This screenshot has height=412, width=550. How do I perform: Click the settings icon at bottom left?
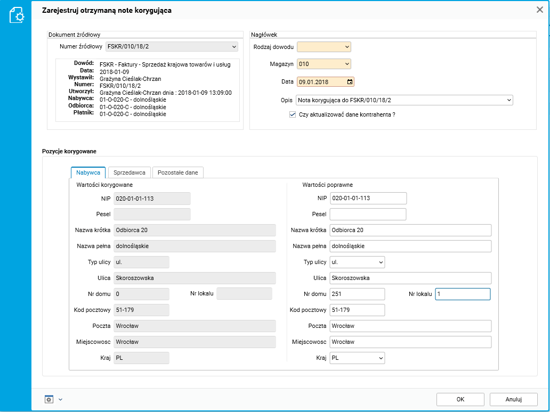[x=49, y=399]
